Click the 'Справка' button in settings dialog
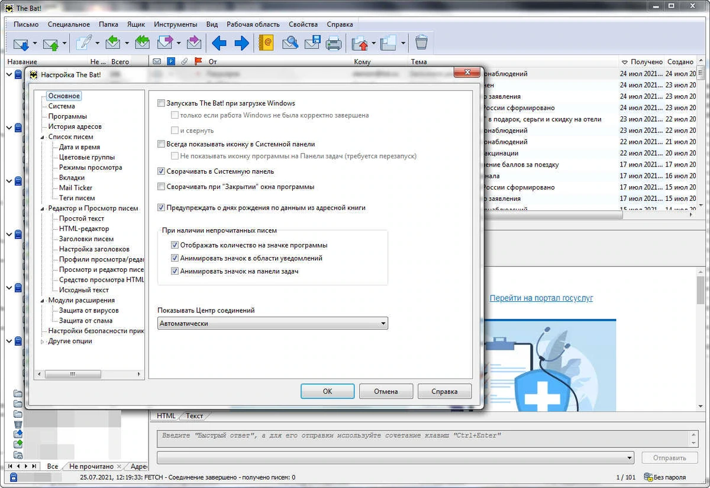This screenshot has height=488, width=710. click(444, 391)
